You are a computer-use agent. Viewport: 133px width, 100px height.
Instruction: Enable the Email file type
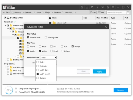[51, 51]
